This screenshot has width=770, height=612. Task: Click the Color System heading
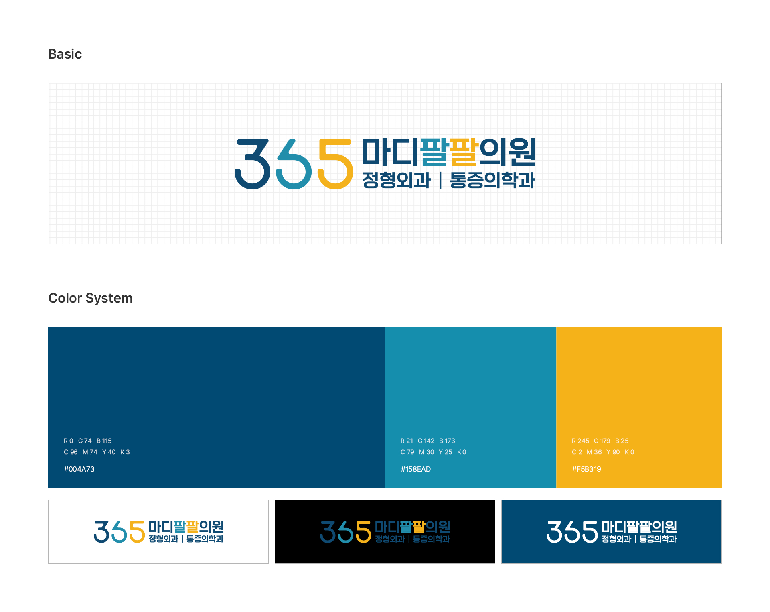coord(90,298)
